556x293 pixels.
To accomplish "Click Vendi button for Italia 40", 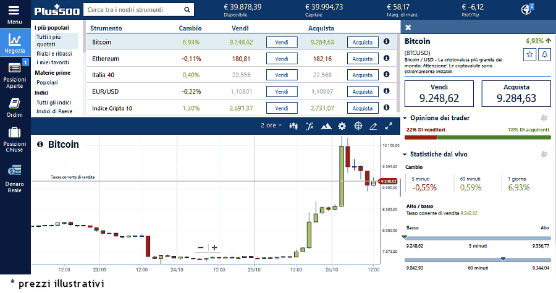I will click(x=282, y=75).
